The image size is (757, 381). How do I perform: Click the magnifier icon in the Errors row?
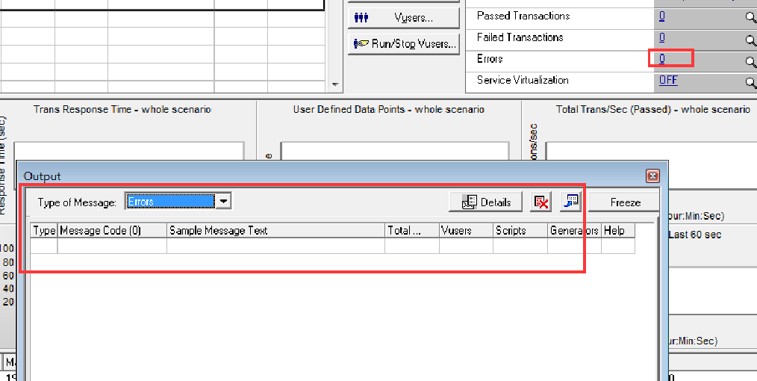click(x=750, y=62)
